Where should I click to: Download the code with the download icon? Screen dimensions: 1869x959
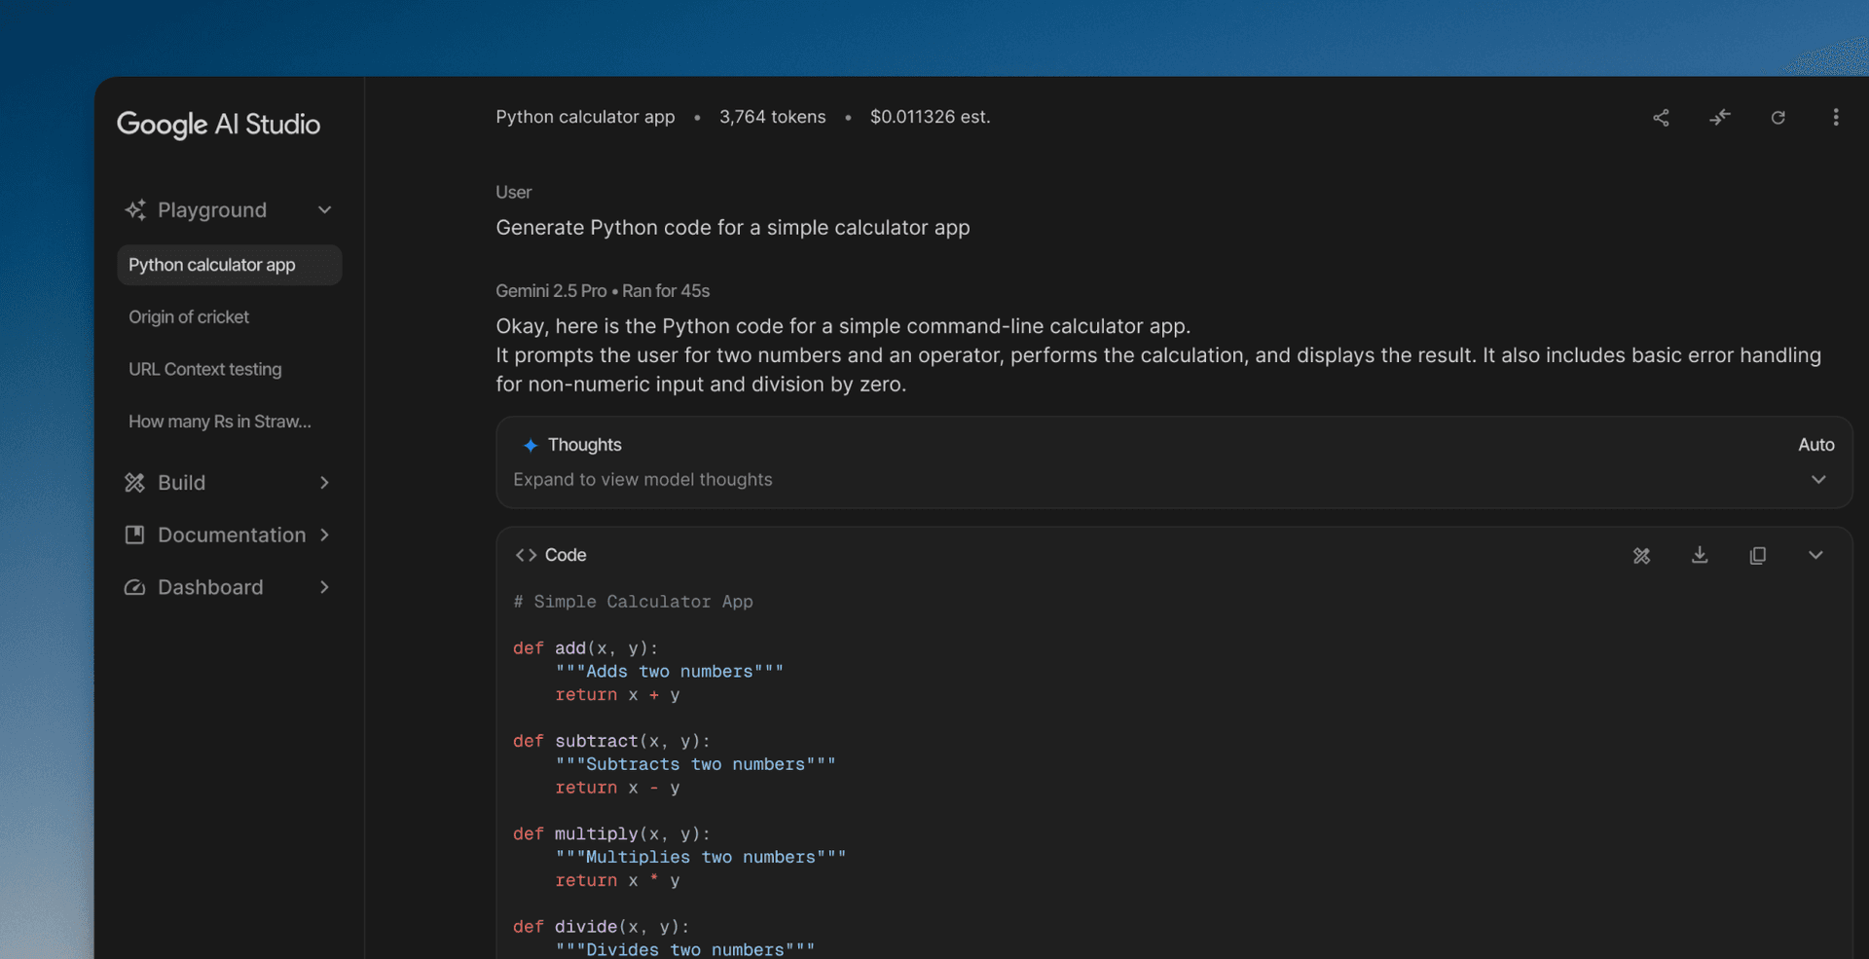pyautogui.click(x=1700, y=555)
